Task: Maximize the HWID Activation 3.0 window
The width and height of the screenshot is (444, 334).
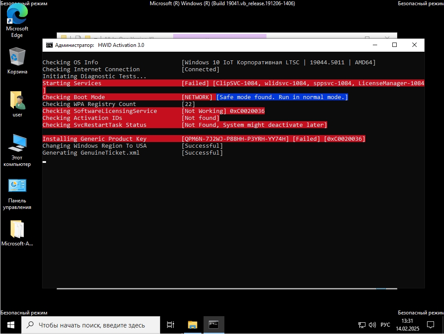Action: coord(395,45)
